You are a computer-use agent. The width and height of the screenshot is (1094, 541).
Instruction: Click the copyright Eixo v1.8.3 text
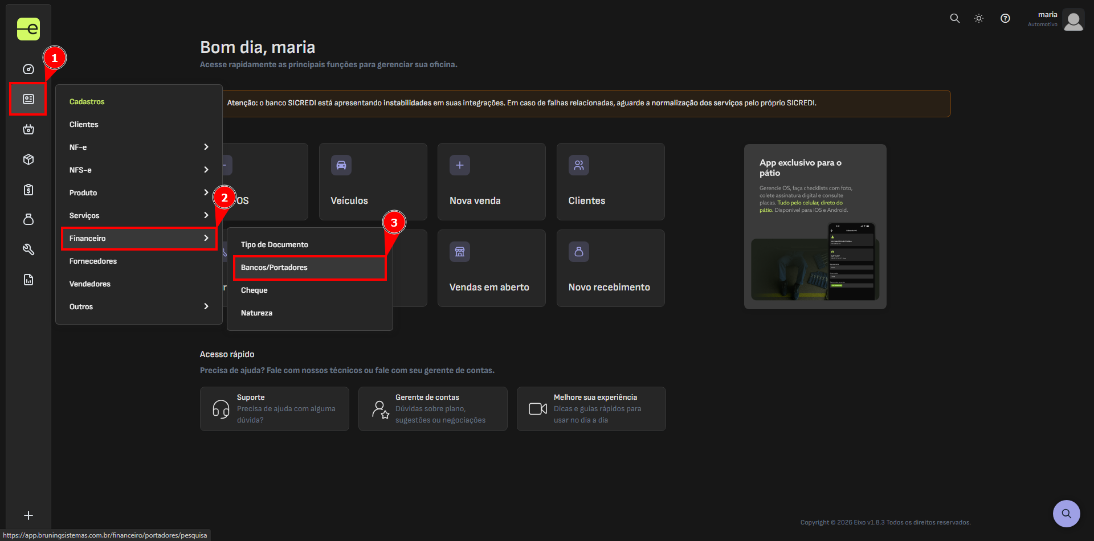click(x=885, y=522)
